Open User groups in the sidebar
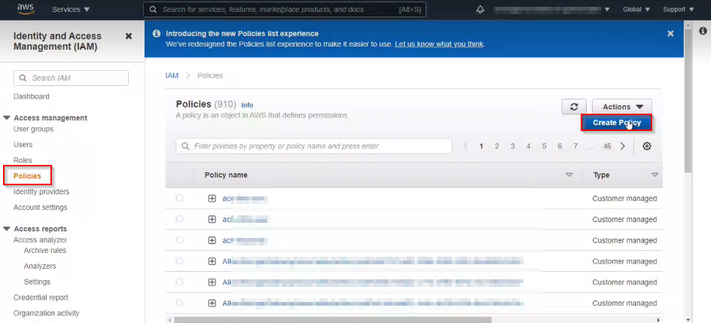 [33, 129]
